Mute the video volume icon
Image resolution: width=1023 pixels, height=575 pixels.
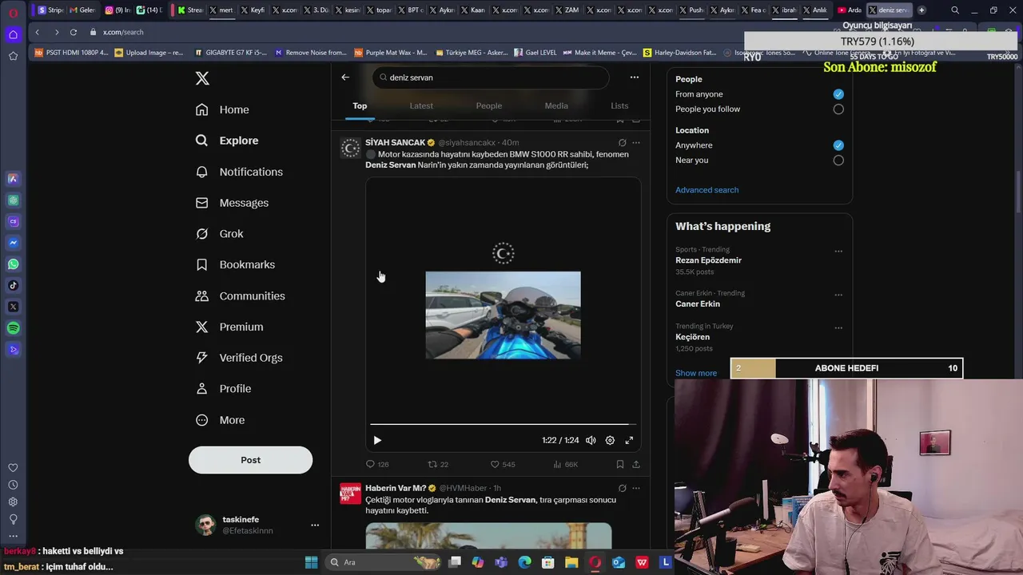(591, 440)
